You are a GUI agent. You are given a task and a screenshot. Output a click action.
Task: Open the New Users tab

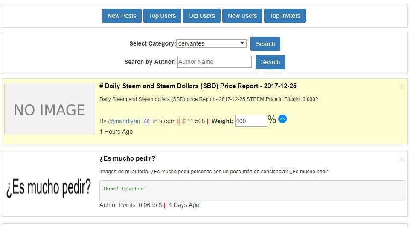coord(242,16)
